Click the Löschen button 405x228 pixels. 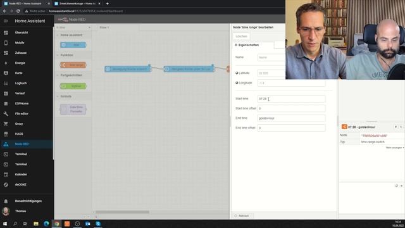pos(241,37)
